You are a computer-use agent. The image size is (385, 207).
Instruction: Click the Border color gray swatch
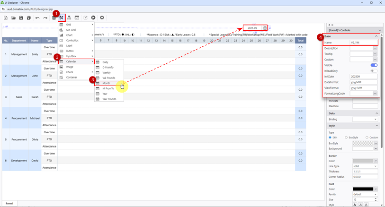[363, 161]
